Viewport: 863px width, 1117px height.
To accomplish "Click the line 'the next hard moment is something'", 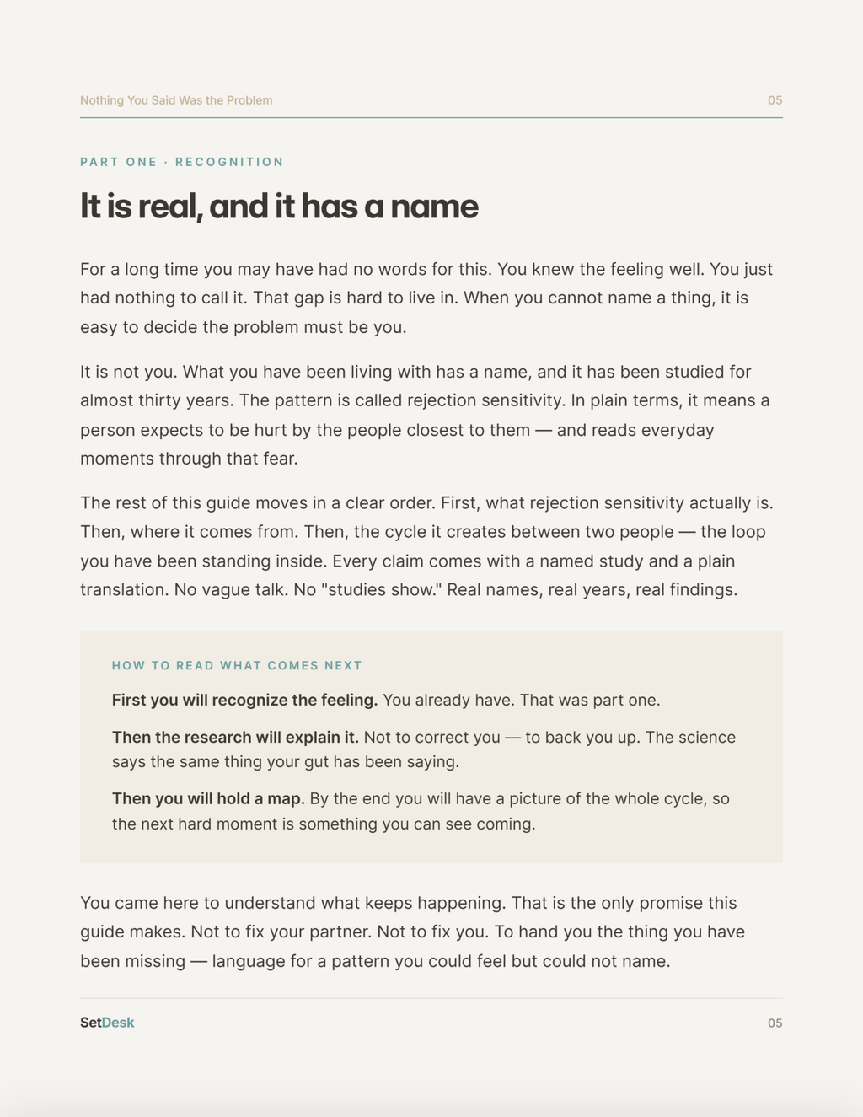I will [324, 824].
